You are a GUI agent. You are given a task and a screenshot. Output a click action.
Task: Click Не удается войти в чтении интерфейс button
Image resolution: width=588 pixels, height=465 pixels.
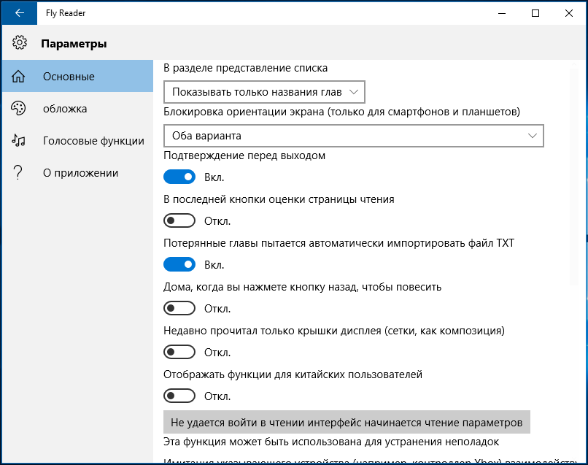347,422
